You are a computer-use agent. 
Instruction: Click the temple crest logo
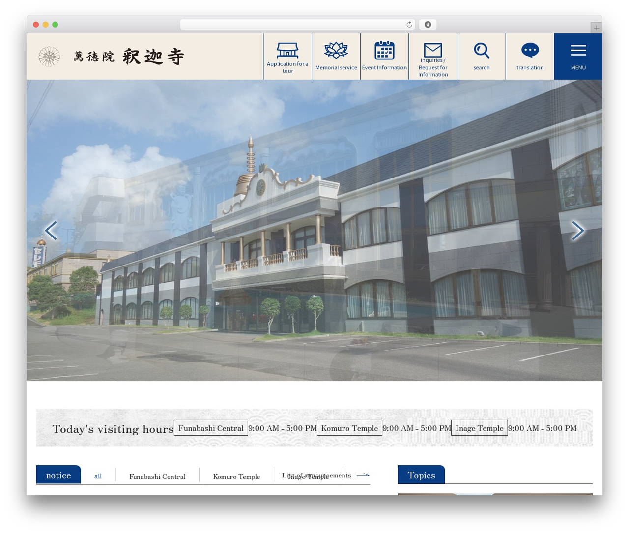(49, 57)
